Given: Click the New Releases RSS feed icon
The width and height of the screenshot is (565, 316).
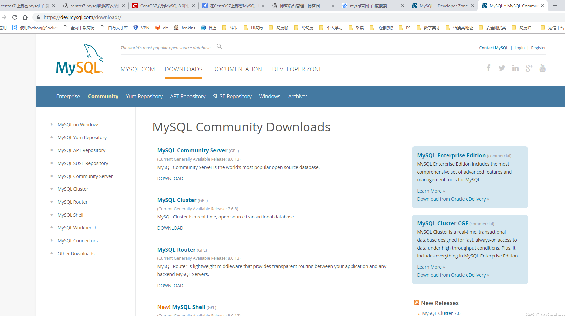Looking at the screenshot, I should [417, 303].
